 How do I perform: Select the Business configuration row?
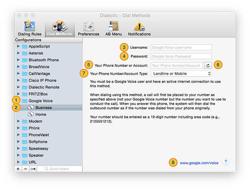(48, 108)
